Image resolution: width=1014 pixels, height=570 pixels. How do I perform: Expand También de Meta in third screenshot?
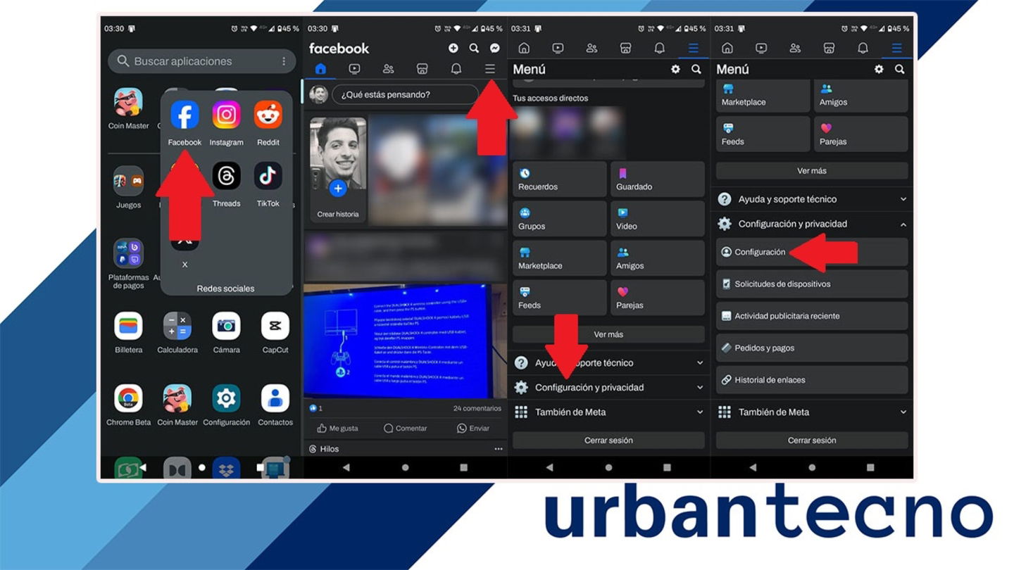[x=608, y=412]
